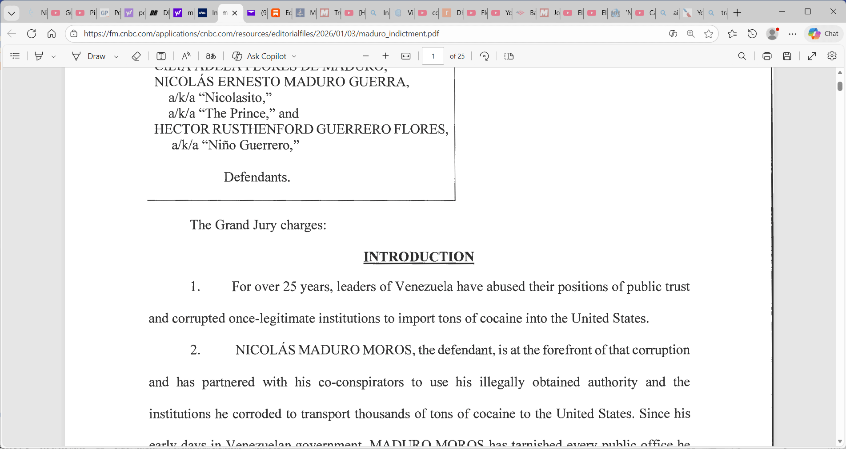Open the user profile menu

[x=773, y=34]
